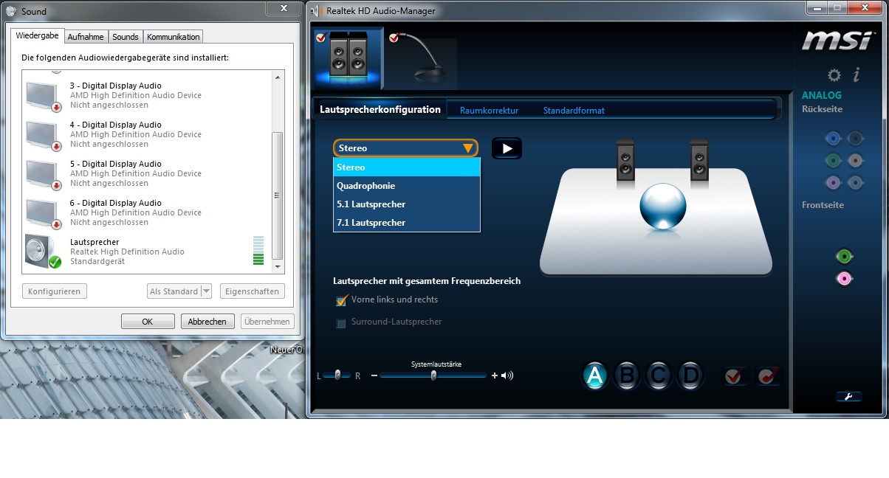Click the 'Als Standard' button
Image resolution: width=889 pixels, height=478 pixels.
(x=174, y=291)
